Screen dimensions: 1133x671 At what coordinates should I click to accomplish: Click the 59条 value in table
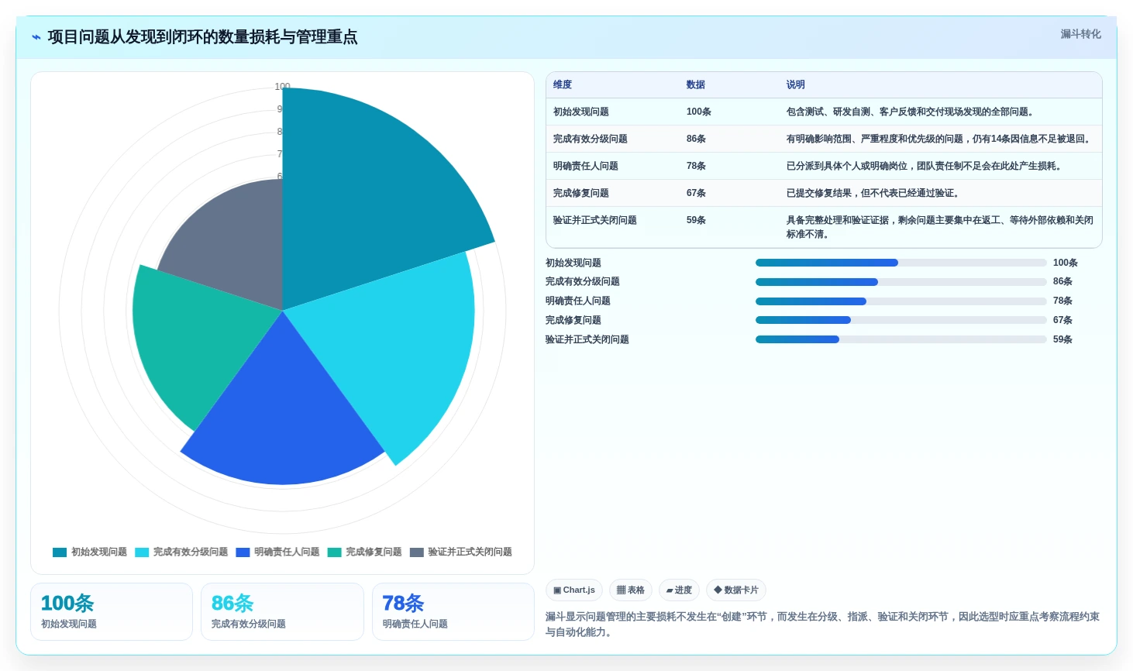tap(696, 220)
